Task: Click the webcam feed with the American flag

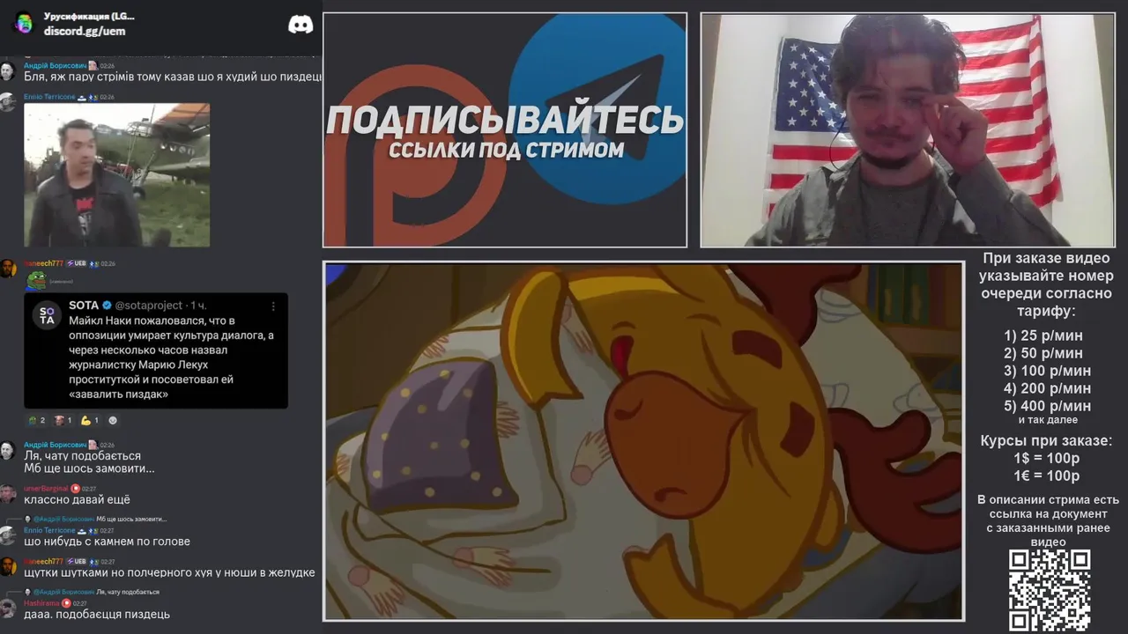Action: tap(908, 129)
